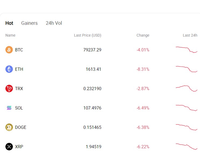View the TRX 24h sparkline chart
This screenshot has width=200, height=159.
coord(187,89)
